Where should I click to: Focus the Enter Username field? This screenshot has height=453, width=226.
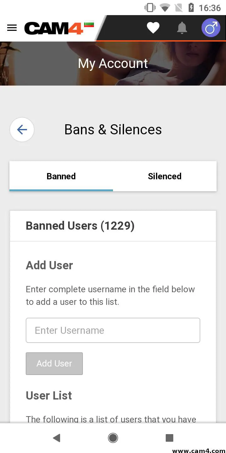tap(113, 330)
